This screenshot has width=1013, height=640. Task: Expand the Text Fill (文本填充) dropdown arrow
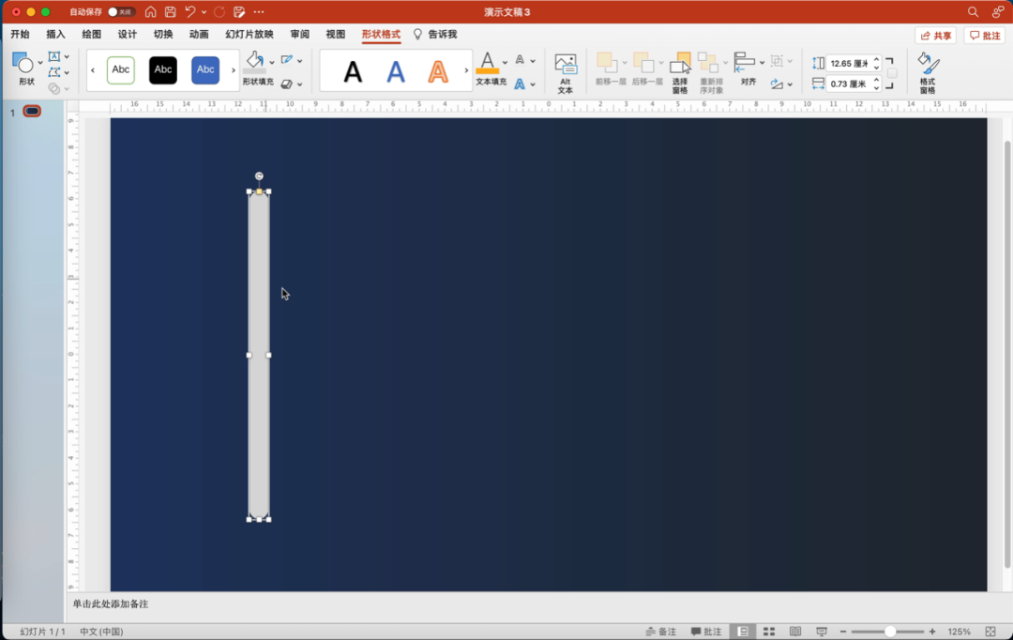pyautogui.click(x=505, y=62)
